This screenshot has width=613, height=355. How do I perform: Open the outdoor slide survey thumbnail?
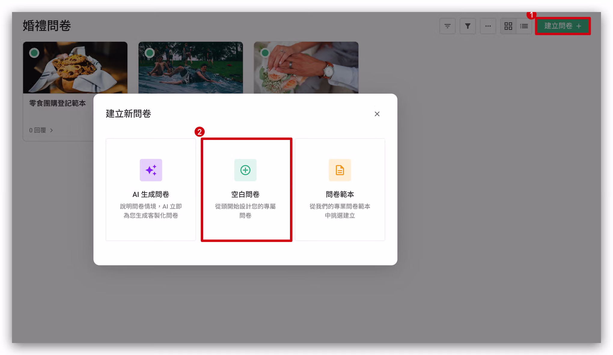click(x=191, y=68)
